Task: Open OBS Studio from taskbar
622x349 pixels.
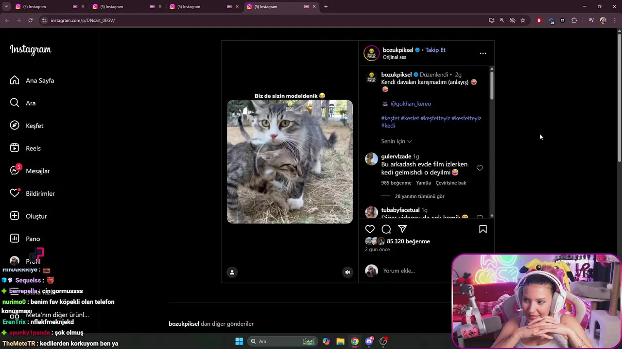Action: (383, 341)
